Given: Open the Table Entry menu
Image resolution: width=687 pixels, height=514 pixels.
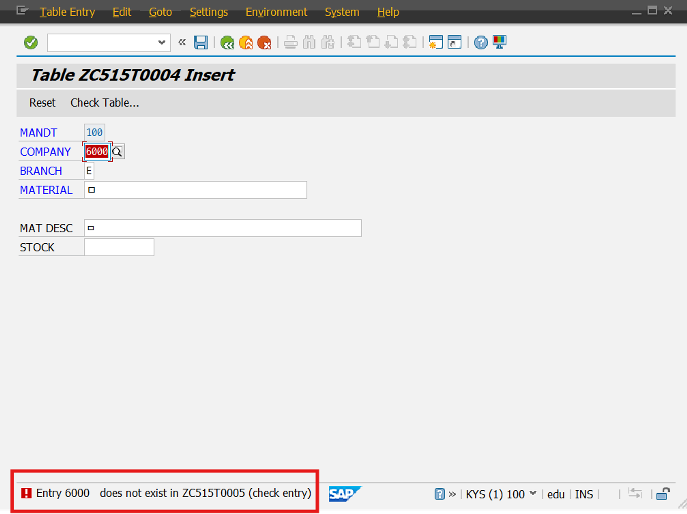Looking at the screenshot, I should tap(67, 12).
